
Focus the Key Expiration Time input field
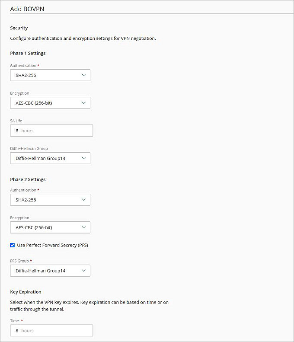pos(51,331)
